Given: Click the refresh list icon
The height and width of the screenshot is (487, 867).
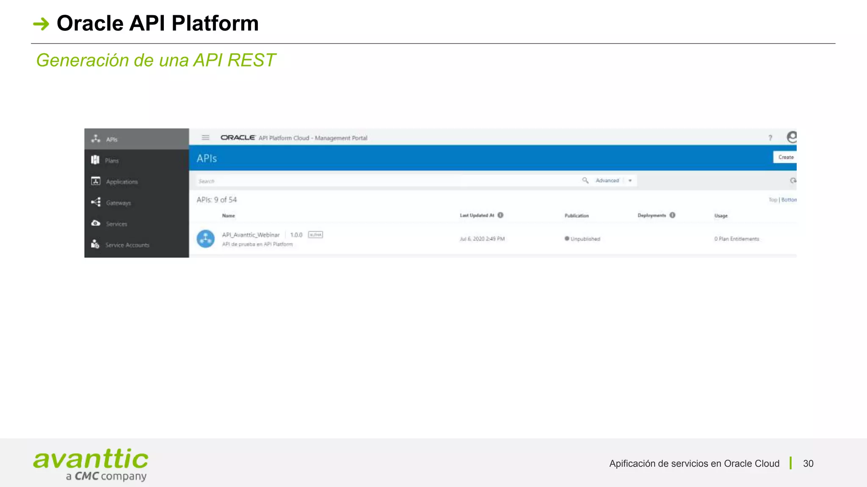Looking at the screenshot, I should click(x=793, y=181).
